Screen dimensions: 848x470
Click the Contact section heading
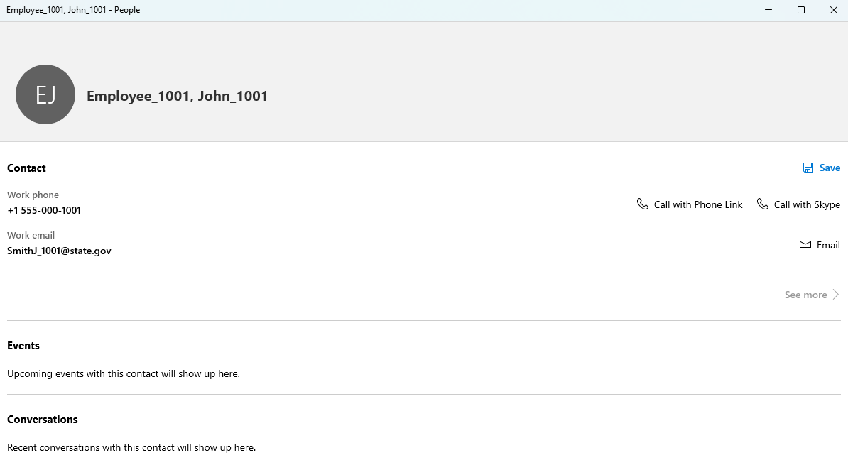point(26,168)
